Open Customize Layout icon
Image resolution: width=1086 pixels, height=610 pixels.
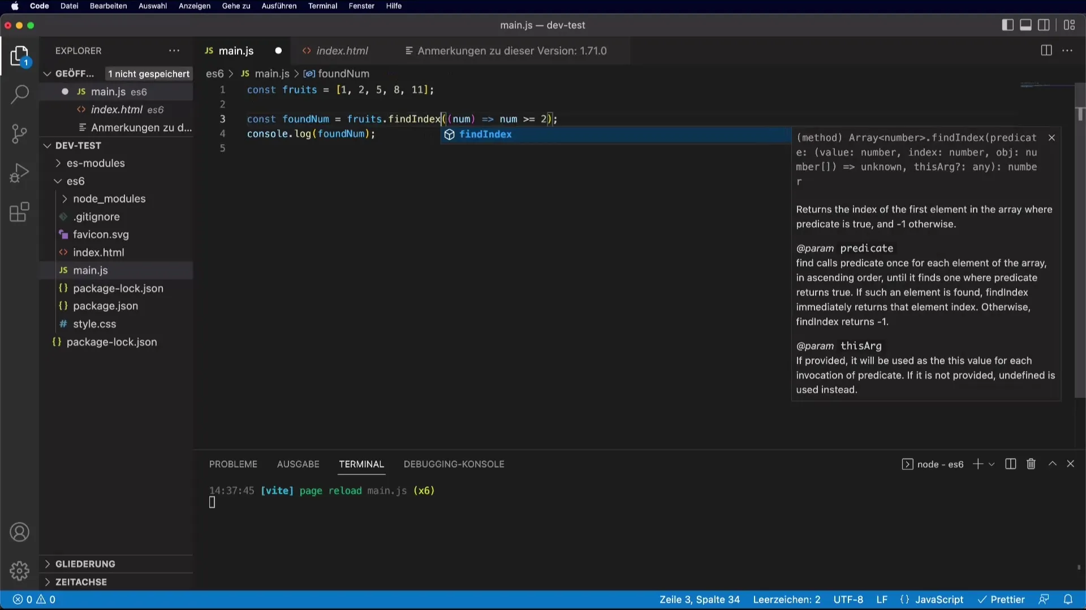[1069, 25]
